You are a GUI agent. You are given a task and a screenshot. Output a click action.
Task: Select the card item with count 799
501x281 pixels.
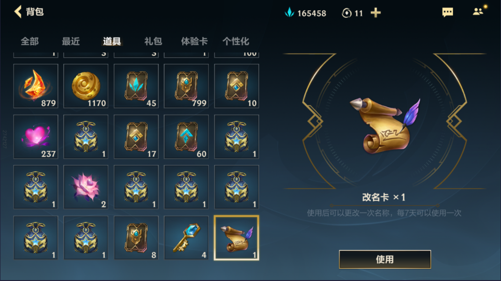[x=186, y=86]
